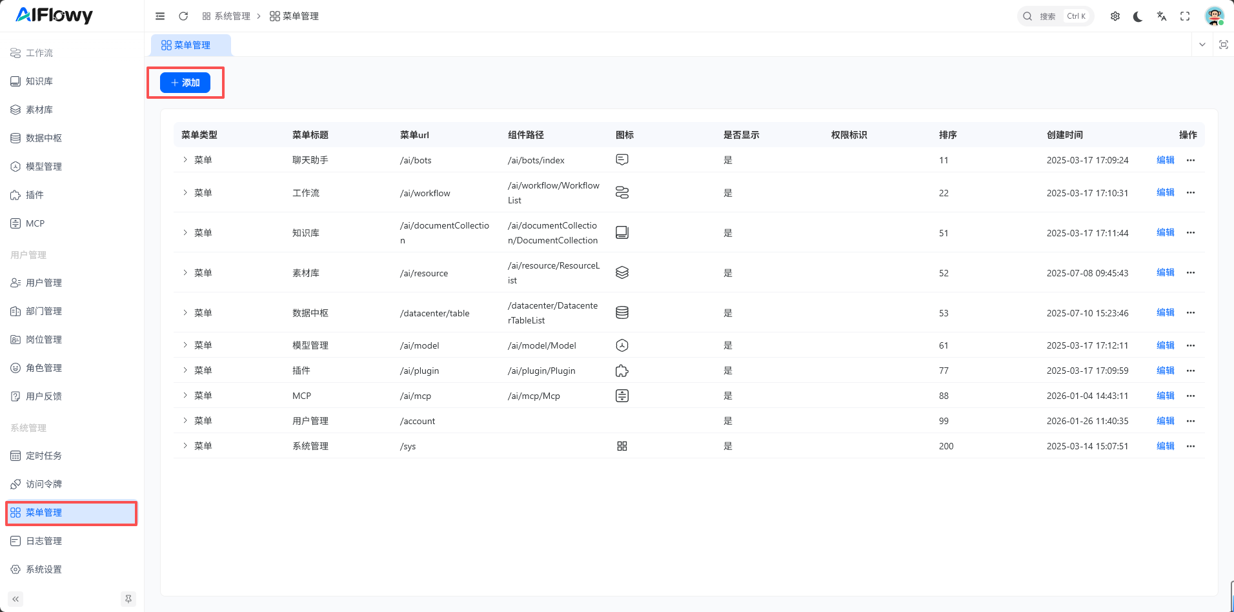Select the 菜单管理 tab
This screenshot has width=1234, height=612.
point(191,45)
